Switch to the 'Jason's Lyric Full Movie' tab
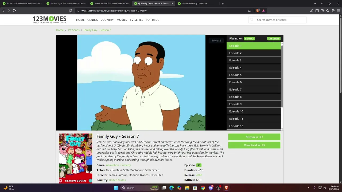This screenshot has height=192, width=342. point(66,3)
